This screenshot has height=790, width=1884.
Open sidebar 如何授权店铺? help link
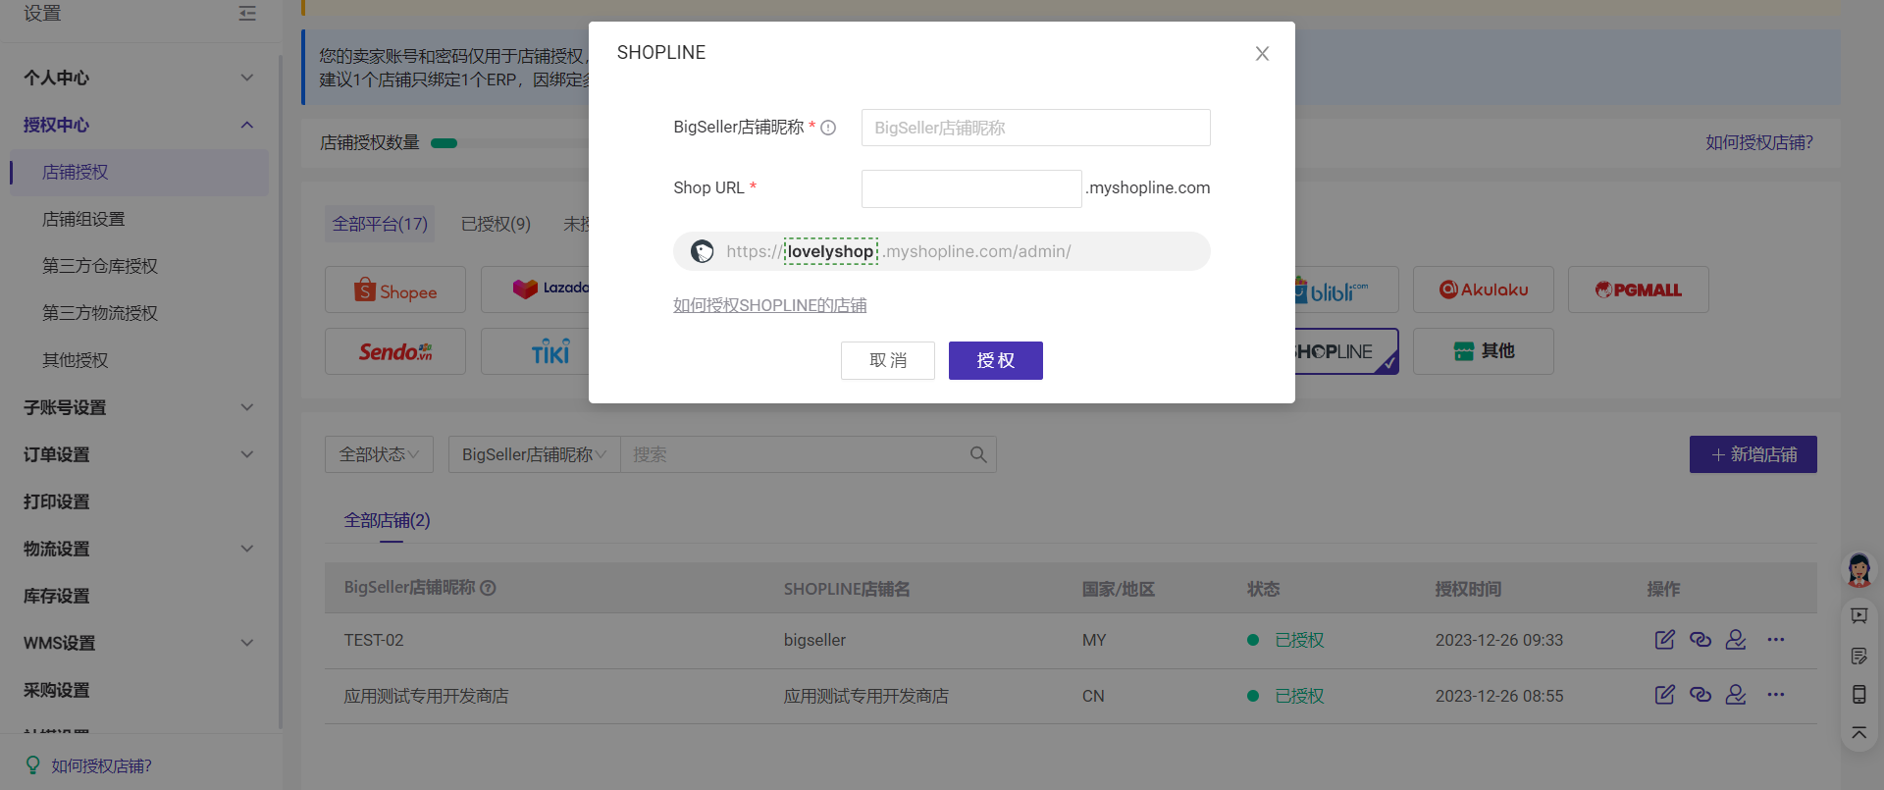pos(101,765)
